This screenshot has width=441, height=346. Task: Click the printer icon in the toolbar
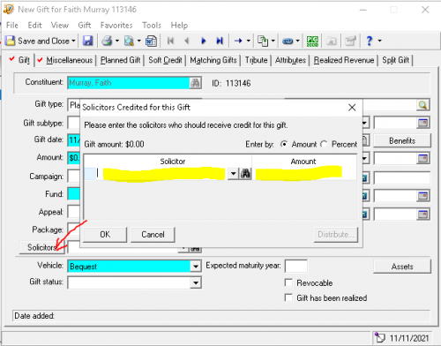click(107, 41)
